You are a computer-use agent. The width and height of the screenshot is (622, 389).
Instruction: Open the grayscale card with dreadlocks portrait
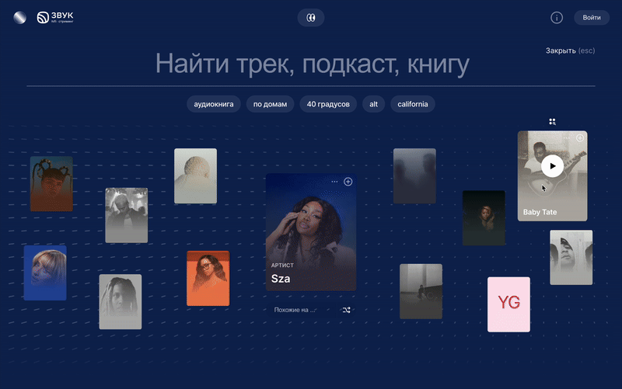click(x=121, y=301)
